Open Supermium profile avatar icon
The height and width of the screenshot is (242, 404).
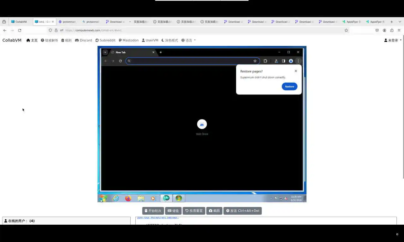tap(291, 61)
